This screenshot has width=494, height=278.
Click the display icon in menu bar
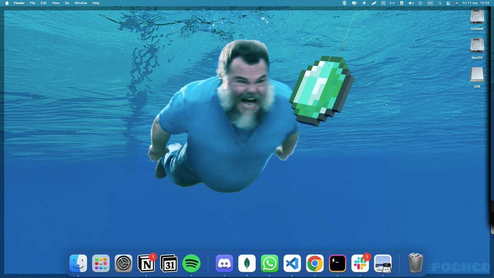354,3
